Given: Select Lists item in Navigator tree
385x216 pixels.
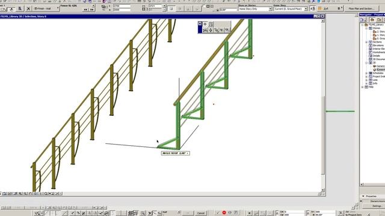Looking at the screenshot, I should click(373, 80).
